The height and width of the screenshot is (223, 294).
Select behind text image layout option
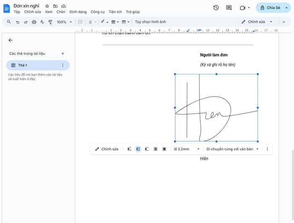point(155,149)
